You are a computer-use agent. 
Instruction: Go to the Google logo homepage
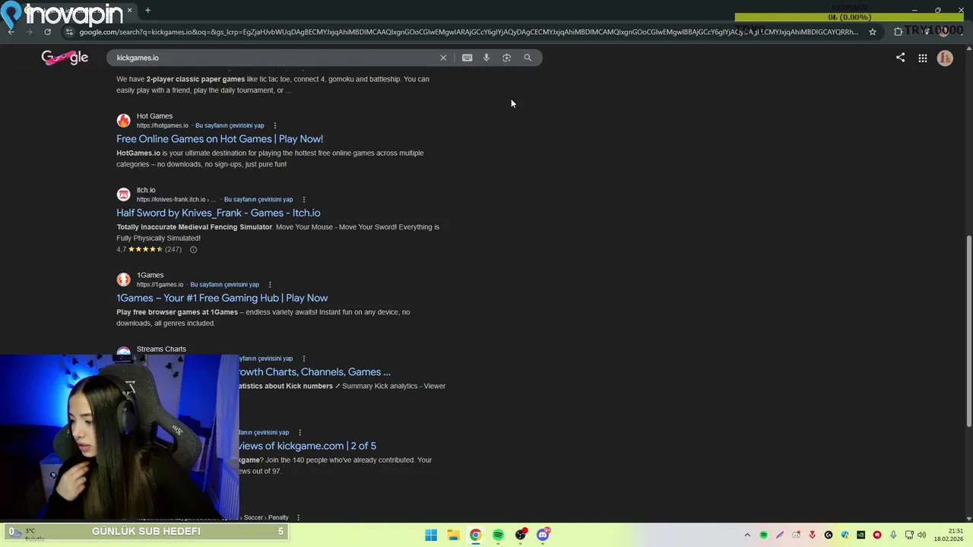click(65, 58)
